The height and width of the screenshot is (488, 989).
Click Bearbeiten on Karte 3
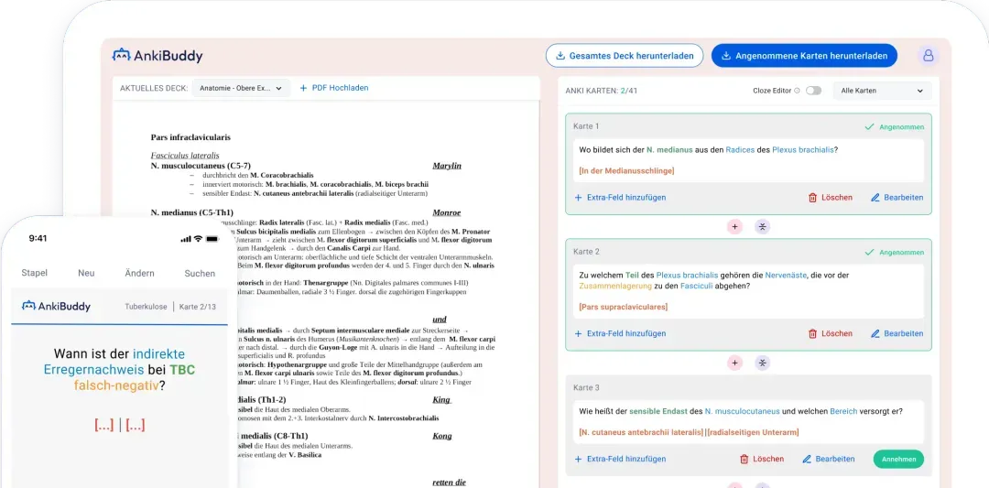pos(828,459)
